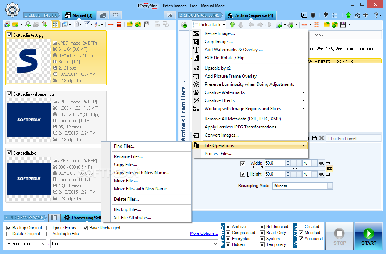Click the feed signal icon in top toolbar
Screen dimensions: 386x254
pyautogui.click(x=357, y=15)
